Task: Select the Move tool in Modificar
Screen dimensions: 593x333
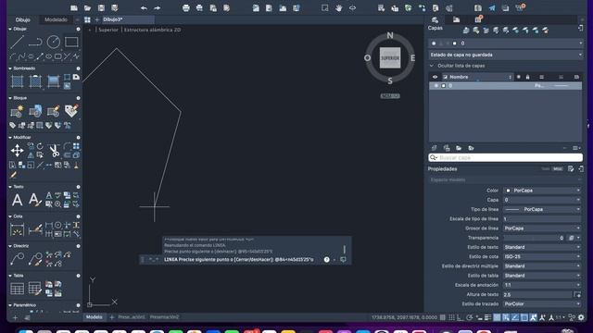Action: click(x=17, y=151)
